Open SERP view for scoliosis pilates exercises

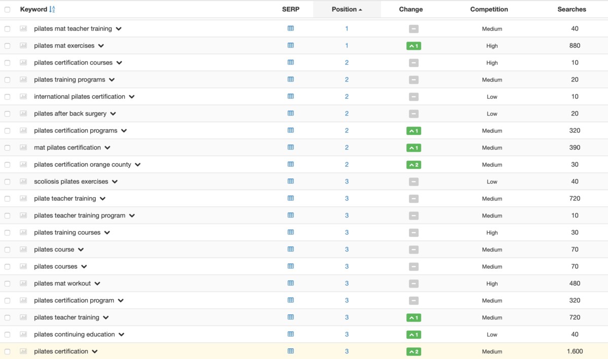(x=291, y=181)
